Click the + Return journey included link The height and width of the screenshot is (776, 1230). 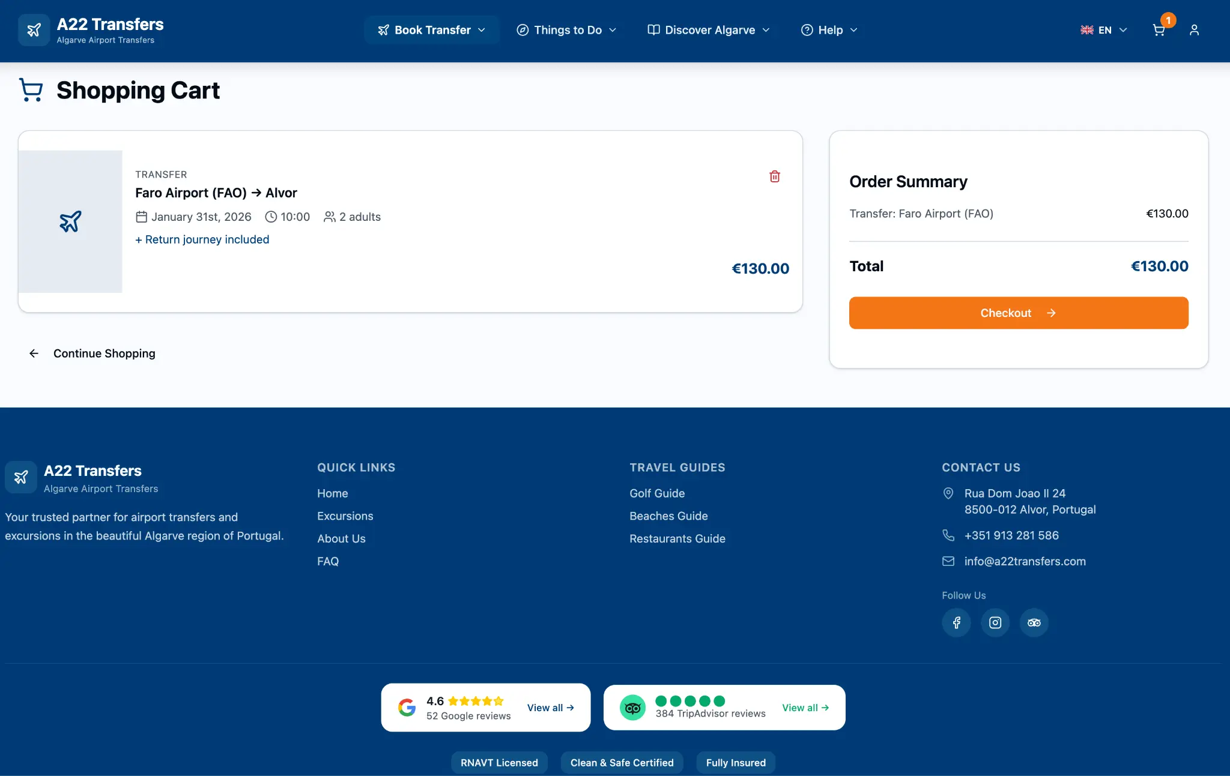202,239
